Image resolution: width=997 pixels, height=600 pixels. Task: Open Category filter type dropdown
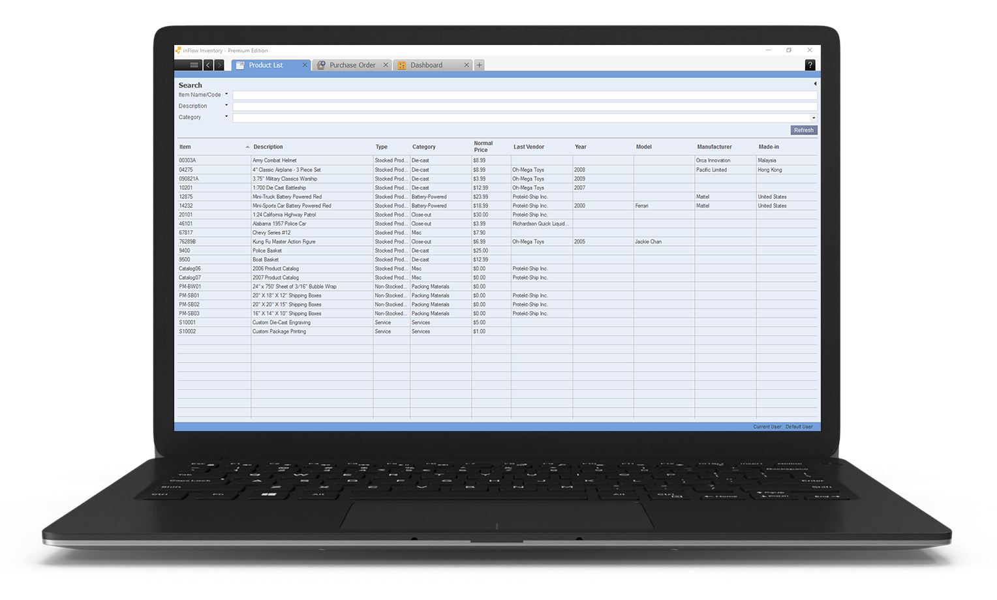(x=226, y=117)
